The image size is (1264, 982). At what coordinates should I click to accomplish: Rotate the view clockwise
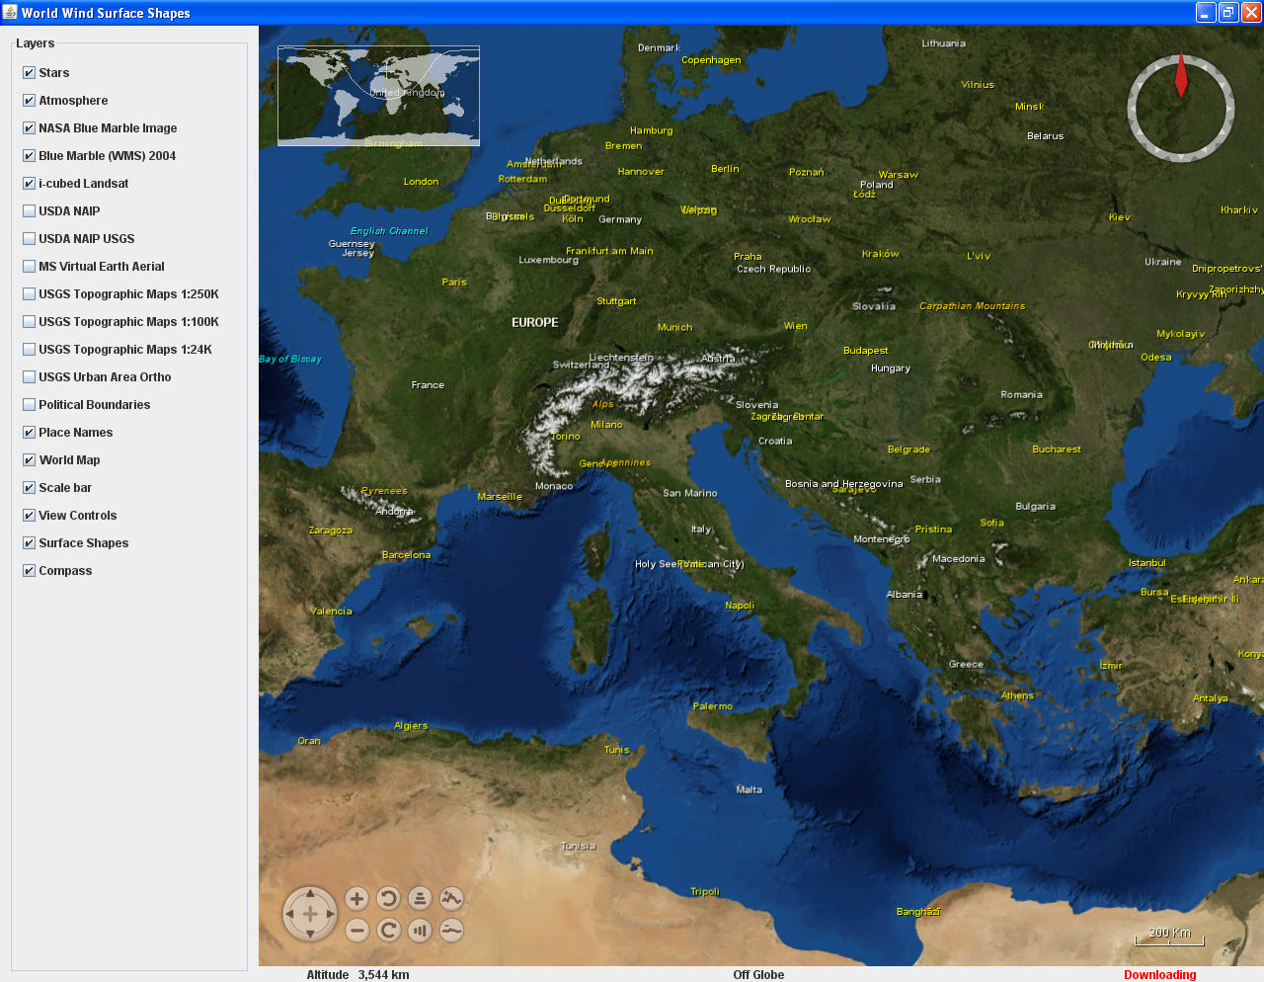click(x=388, y=930)
